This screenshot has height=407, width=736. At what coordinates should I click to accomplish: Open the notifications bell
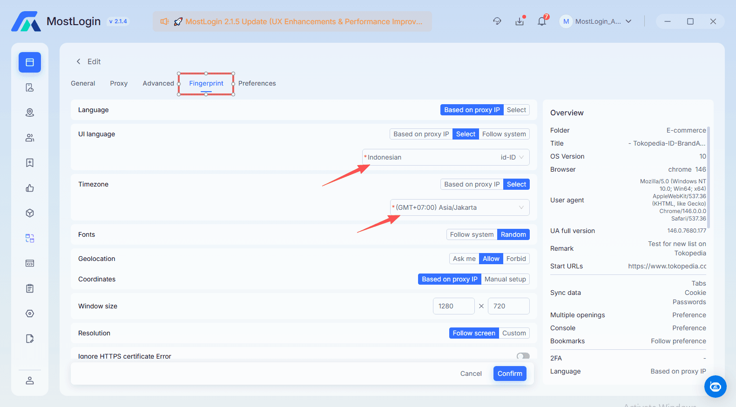point(542,21)
